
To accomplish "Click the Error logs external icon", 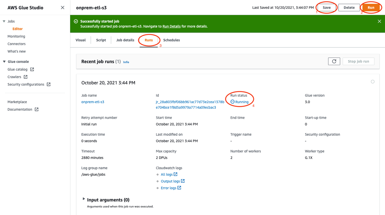I will [x=179, y=188].
